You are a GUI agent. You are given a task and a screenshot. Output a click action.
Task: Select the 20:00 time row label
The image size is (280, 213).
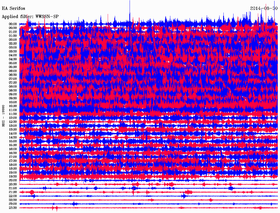(13, 180)
